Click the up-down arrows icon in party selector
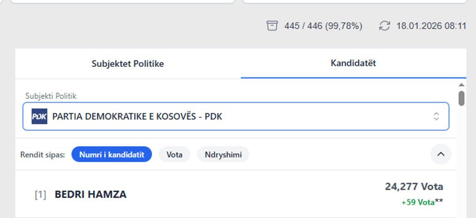This screenshot has width=476, height=218. click(436, 116)
